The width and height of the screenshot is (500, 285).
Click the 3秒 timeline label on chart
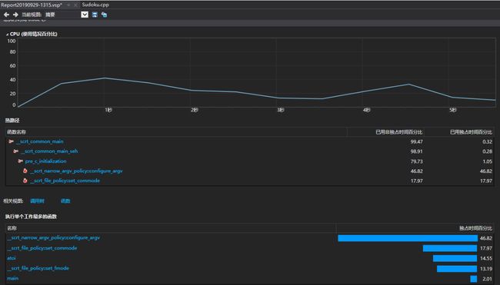coord(281,110)
